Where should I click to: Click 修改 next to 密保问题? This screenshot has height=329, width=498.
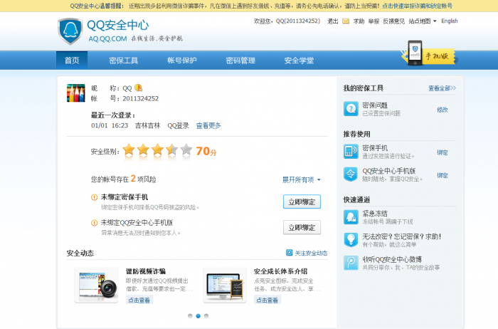click(442, 110)
